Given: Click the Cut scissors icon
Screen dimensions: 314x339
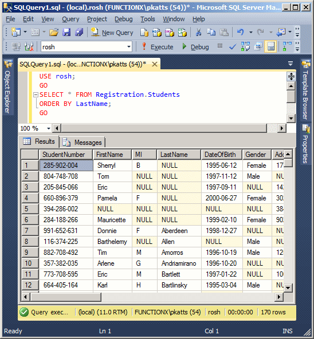Looking at the screenshot, I should click(x=198, y=33).
